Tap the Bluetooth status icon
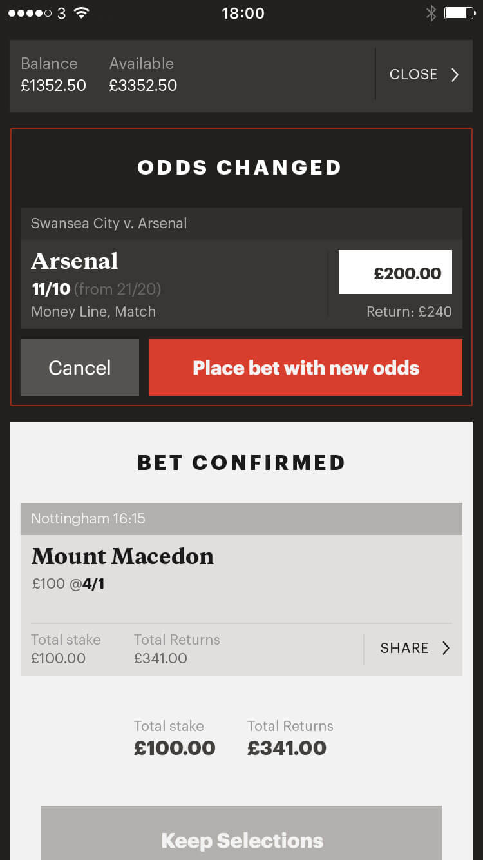 click(x=431, y=13)
